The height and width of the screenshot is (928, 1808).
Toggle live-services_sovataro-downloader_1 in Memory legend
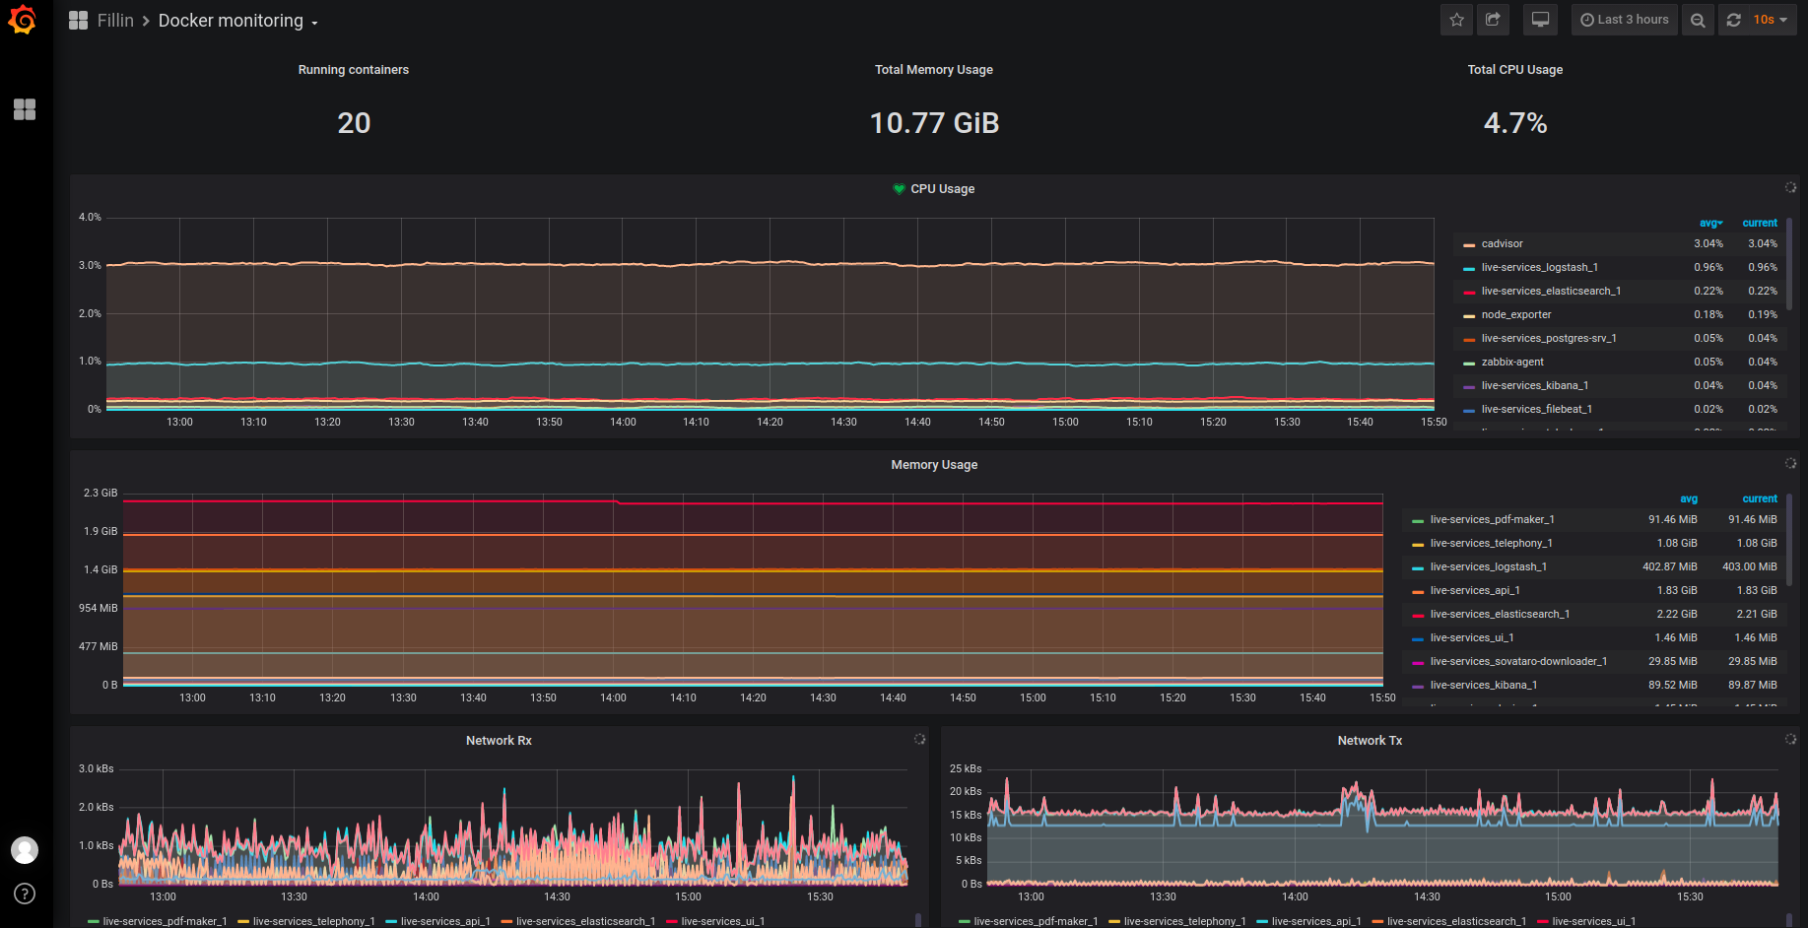tap(1518, 661)
